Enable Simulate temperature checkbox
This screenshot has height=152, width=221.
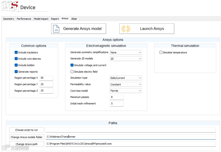161,53
